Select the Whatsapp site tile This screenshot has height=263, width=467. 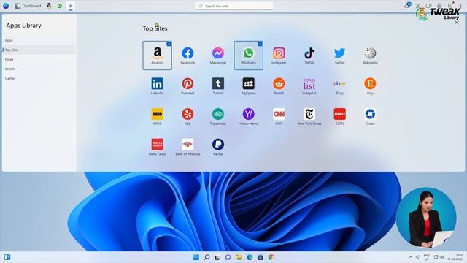click(x=248, y=56)
